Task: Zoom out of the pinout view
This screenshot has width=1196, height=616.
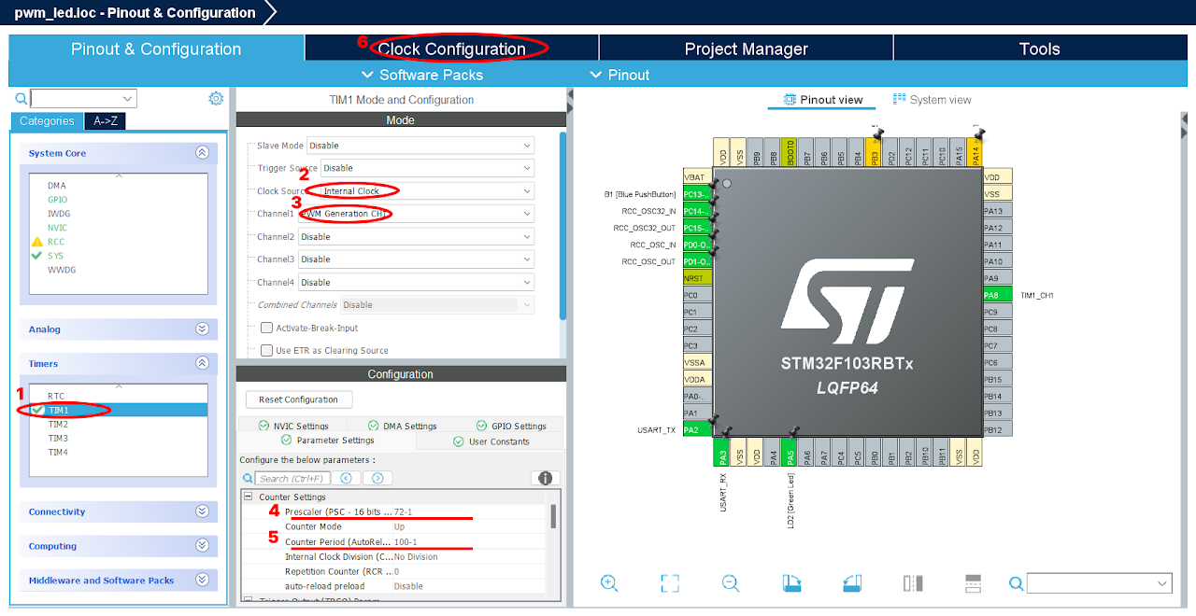Action: [730, 582]
